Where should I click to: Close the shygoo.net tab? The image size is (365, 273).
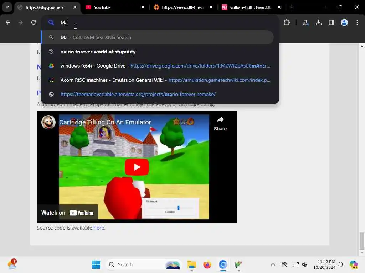point(75,7)
